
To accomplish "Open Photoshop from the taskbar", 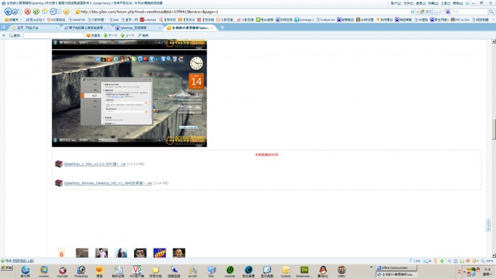I will coord(81,271).
